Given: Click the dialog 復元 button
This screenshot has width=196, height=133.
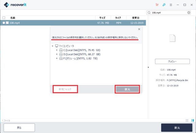Looking at the screenshot, I should coord(127,89).
